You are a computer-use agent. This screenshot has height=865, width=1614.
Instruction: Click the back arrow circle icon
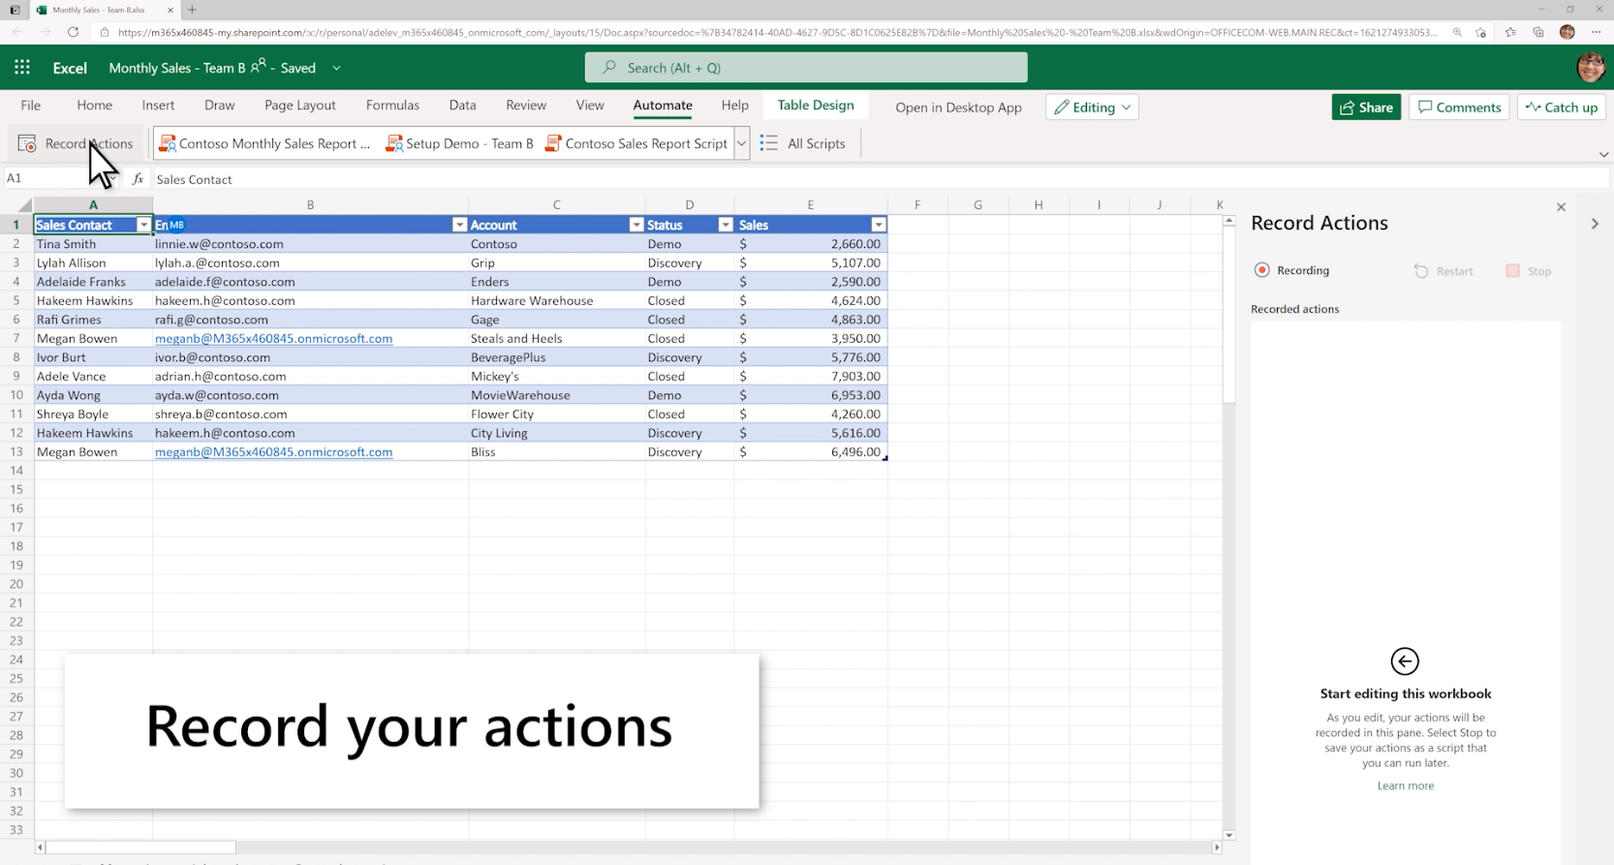pos(1405,662)
